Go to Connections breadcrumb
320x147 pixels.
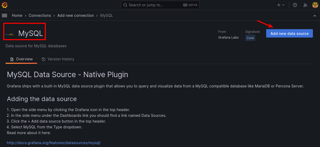coord(40,15)
